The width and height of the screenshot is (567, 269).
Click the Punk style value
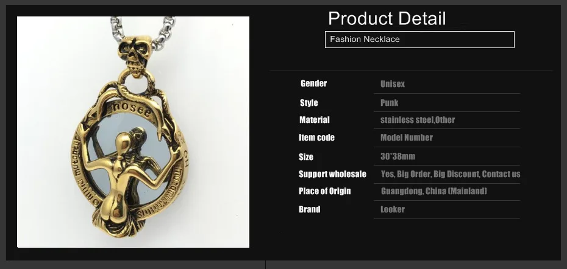click(x=389, y=103)
